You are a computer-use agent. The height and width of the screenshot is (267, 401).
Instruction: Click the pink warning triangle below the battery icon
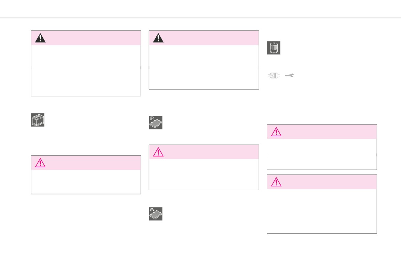click(x=40, y=163)
